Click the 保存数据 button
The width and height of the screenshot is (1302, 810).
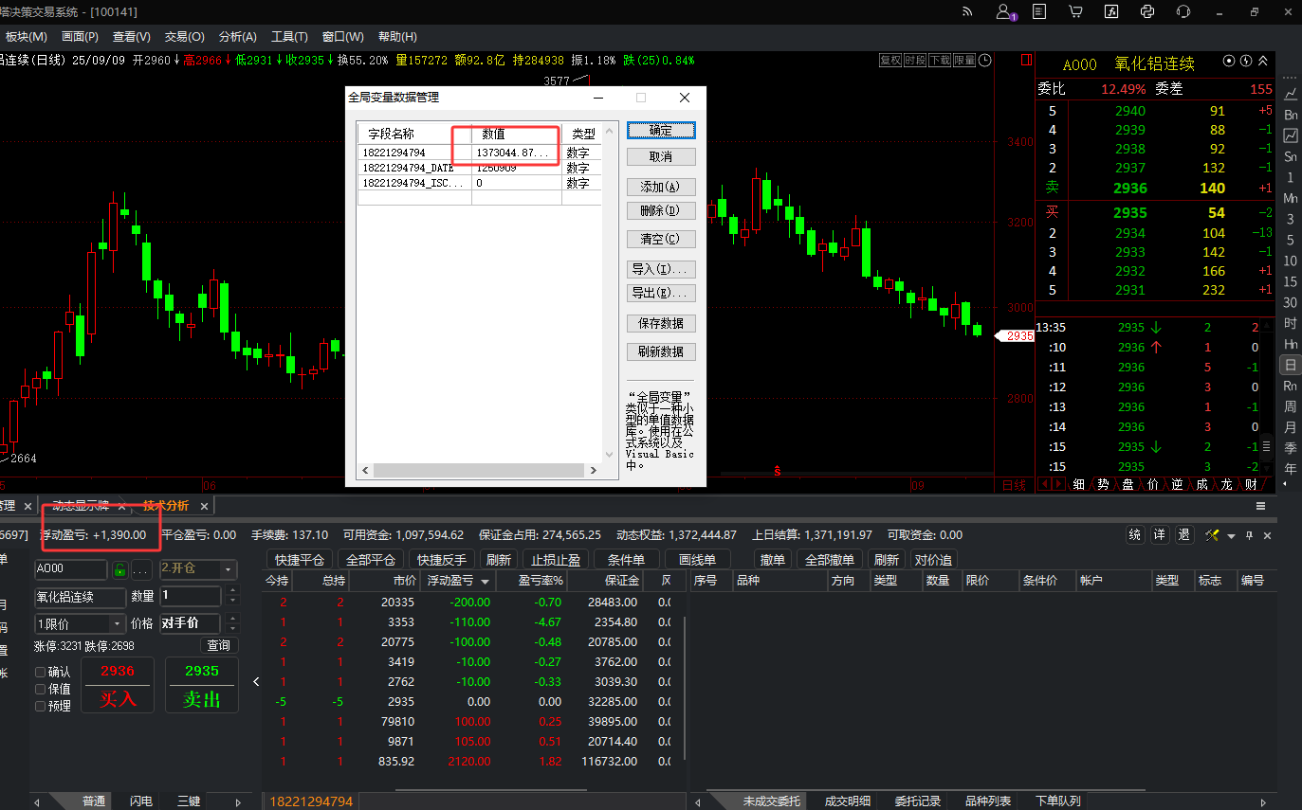[x=661, y=323]
